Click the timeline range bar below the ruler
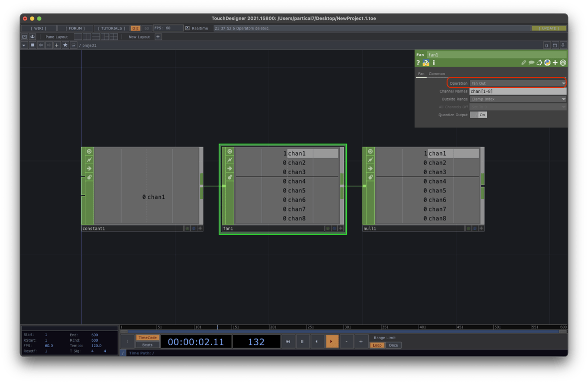The image size is (588, 383). [343, 332]
